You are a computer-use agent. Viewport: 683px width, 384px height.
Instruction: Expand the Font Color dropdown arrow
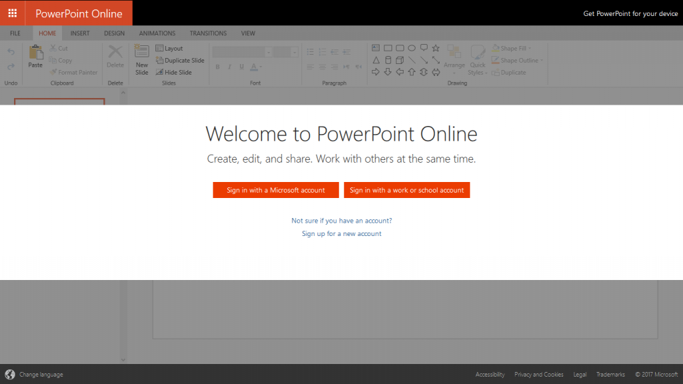click(260, 67)
